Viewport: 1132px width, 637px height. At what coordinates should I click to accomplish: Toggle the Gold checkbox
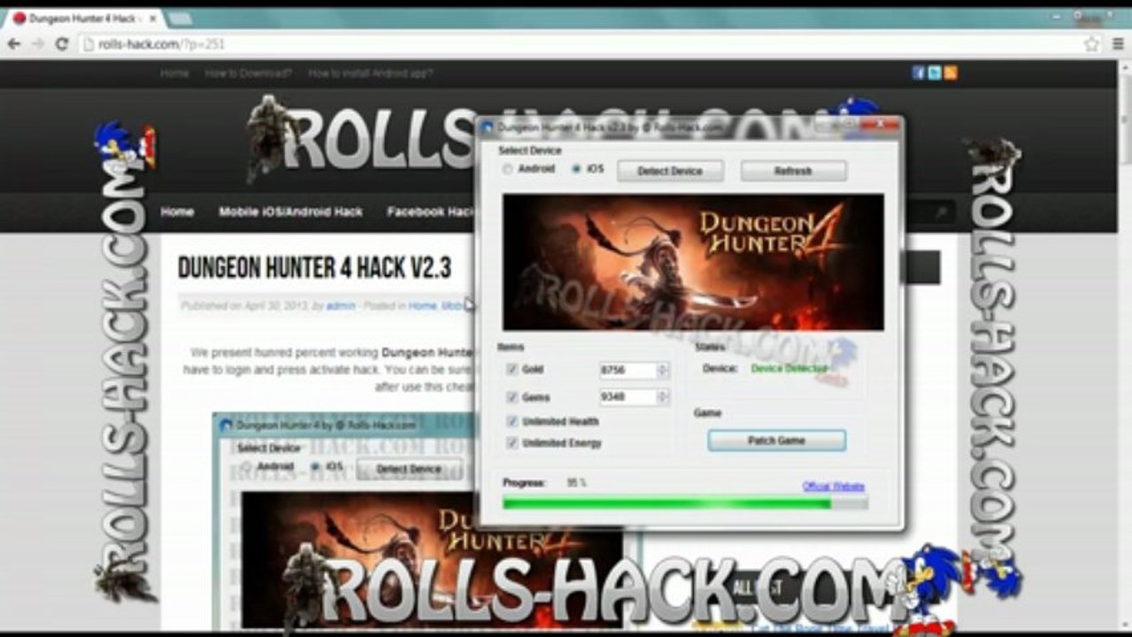(512, 369)
